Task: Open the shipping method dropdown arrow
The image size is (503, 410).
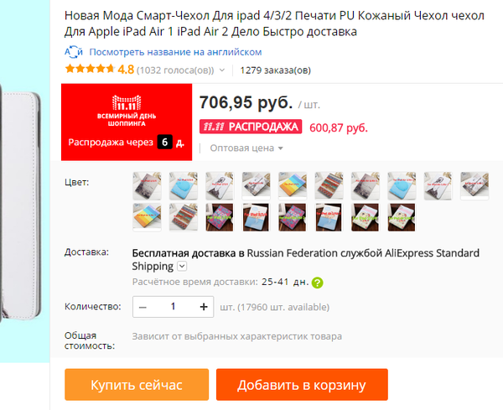Action: pyautogui.click(x=182, y=266)
